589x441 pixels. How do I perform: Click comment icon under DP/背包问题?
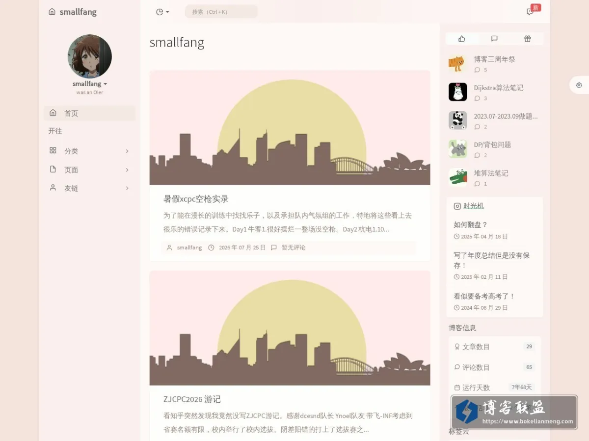pyautogui.click(x=477, y=155)
